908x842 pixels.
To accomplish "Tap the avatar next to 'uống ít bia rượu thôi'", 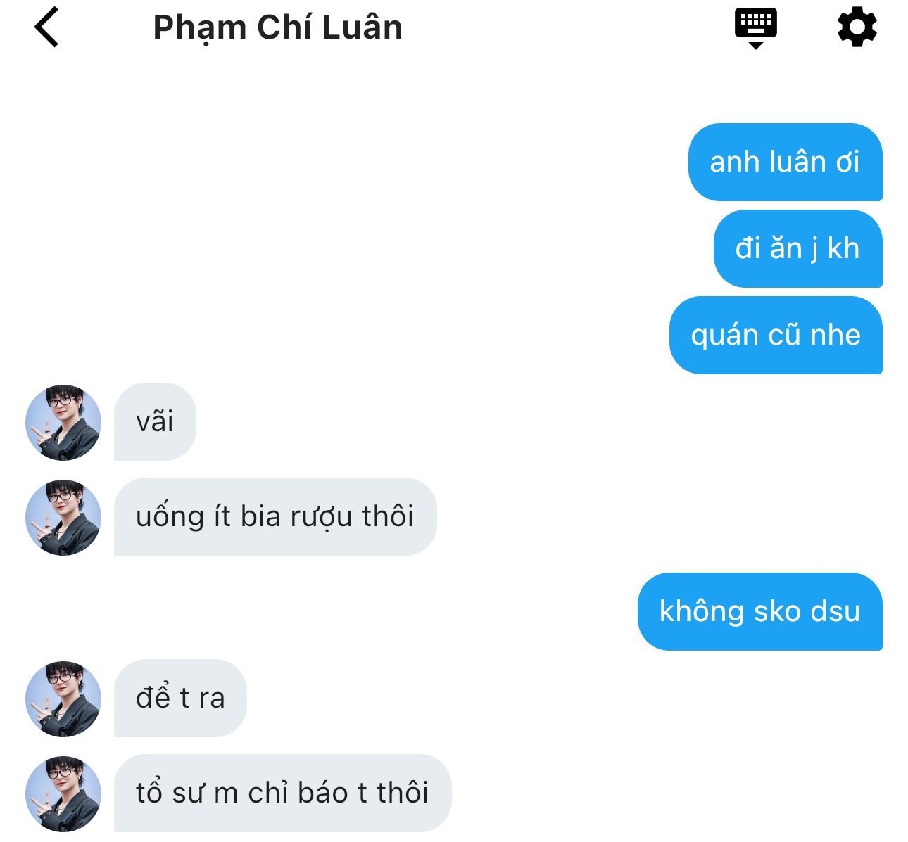I will pos(63,517).
